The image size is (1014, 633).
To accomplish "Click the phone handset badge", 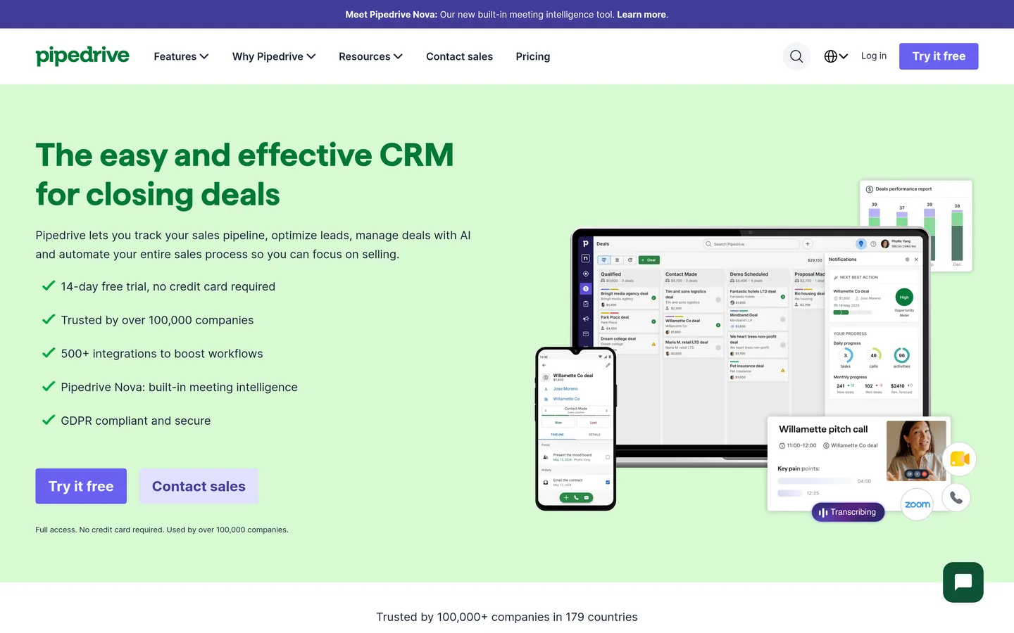I will (956, 498).
